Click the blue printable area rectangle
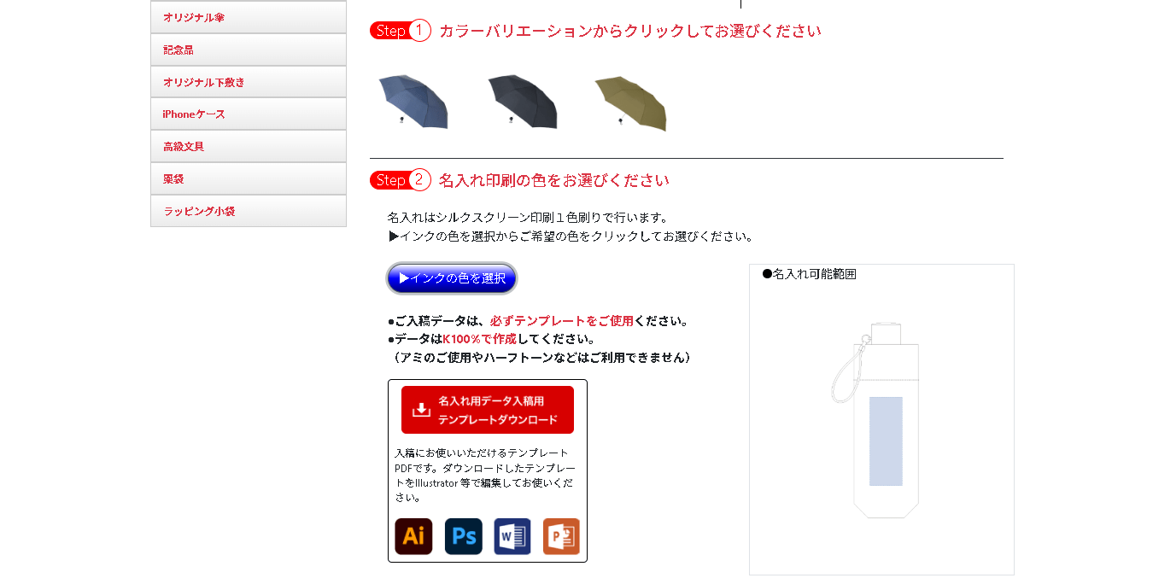 point(887,441)
